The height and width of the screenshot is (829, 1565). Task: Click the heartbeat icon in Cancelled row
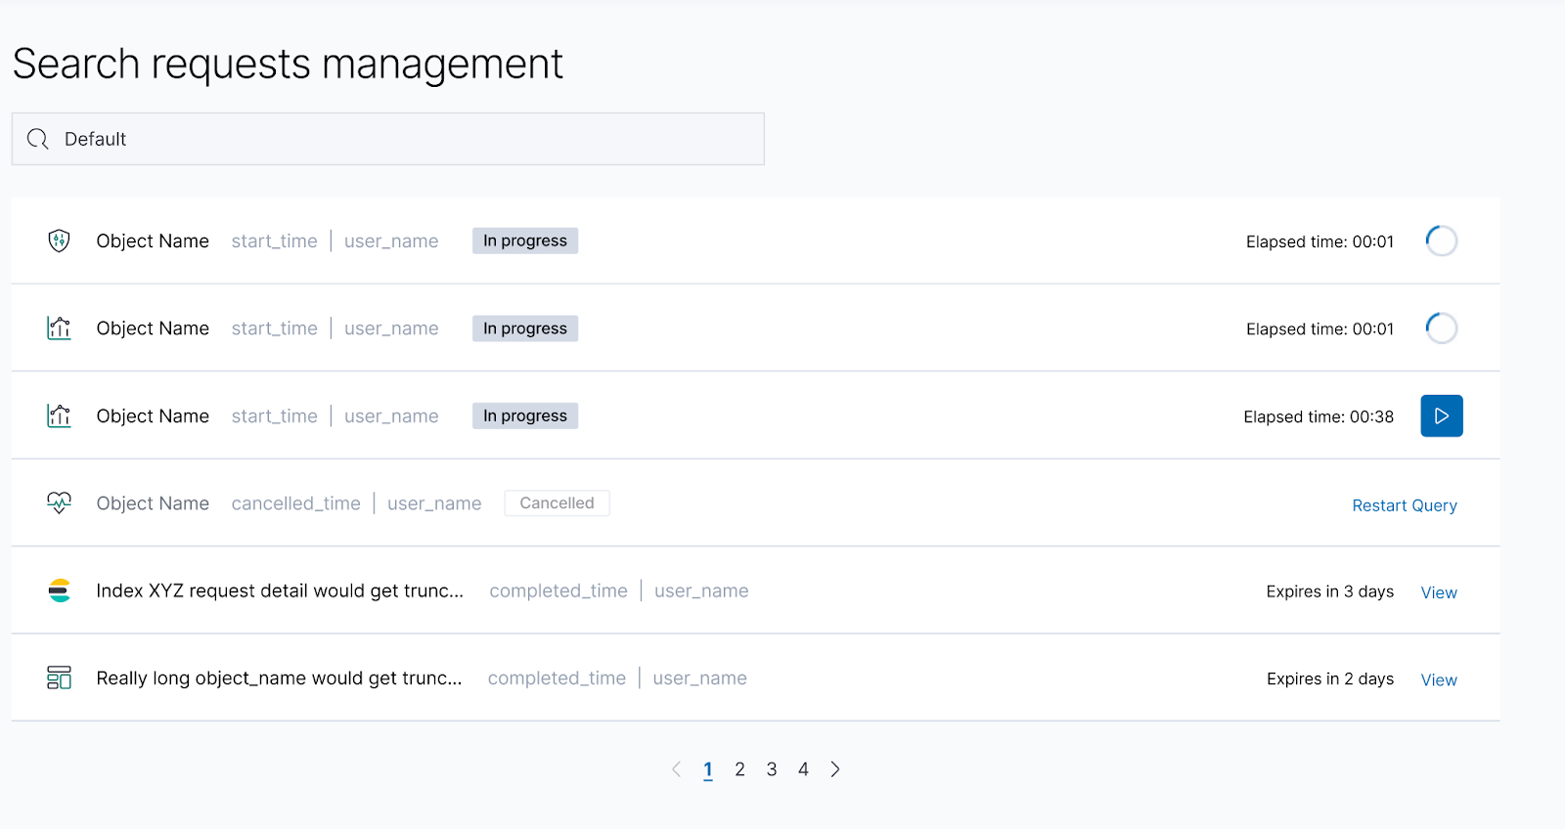(59, 502)
